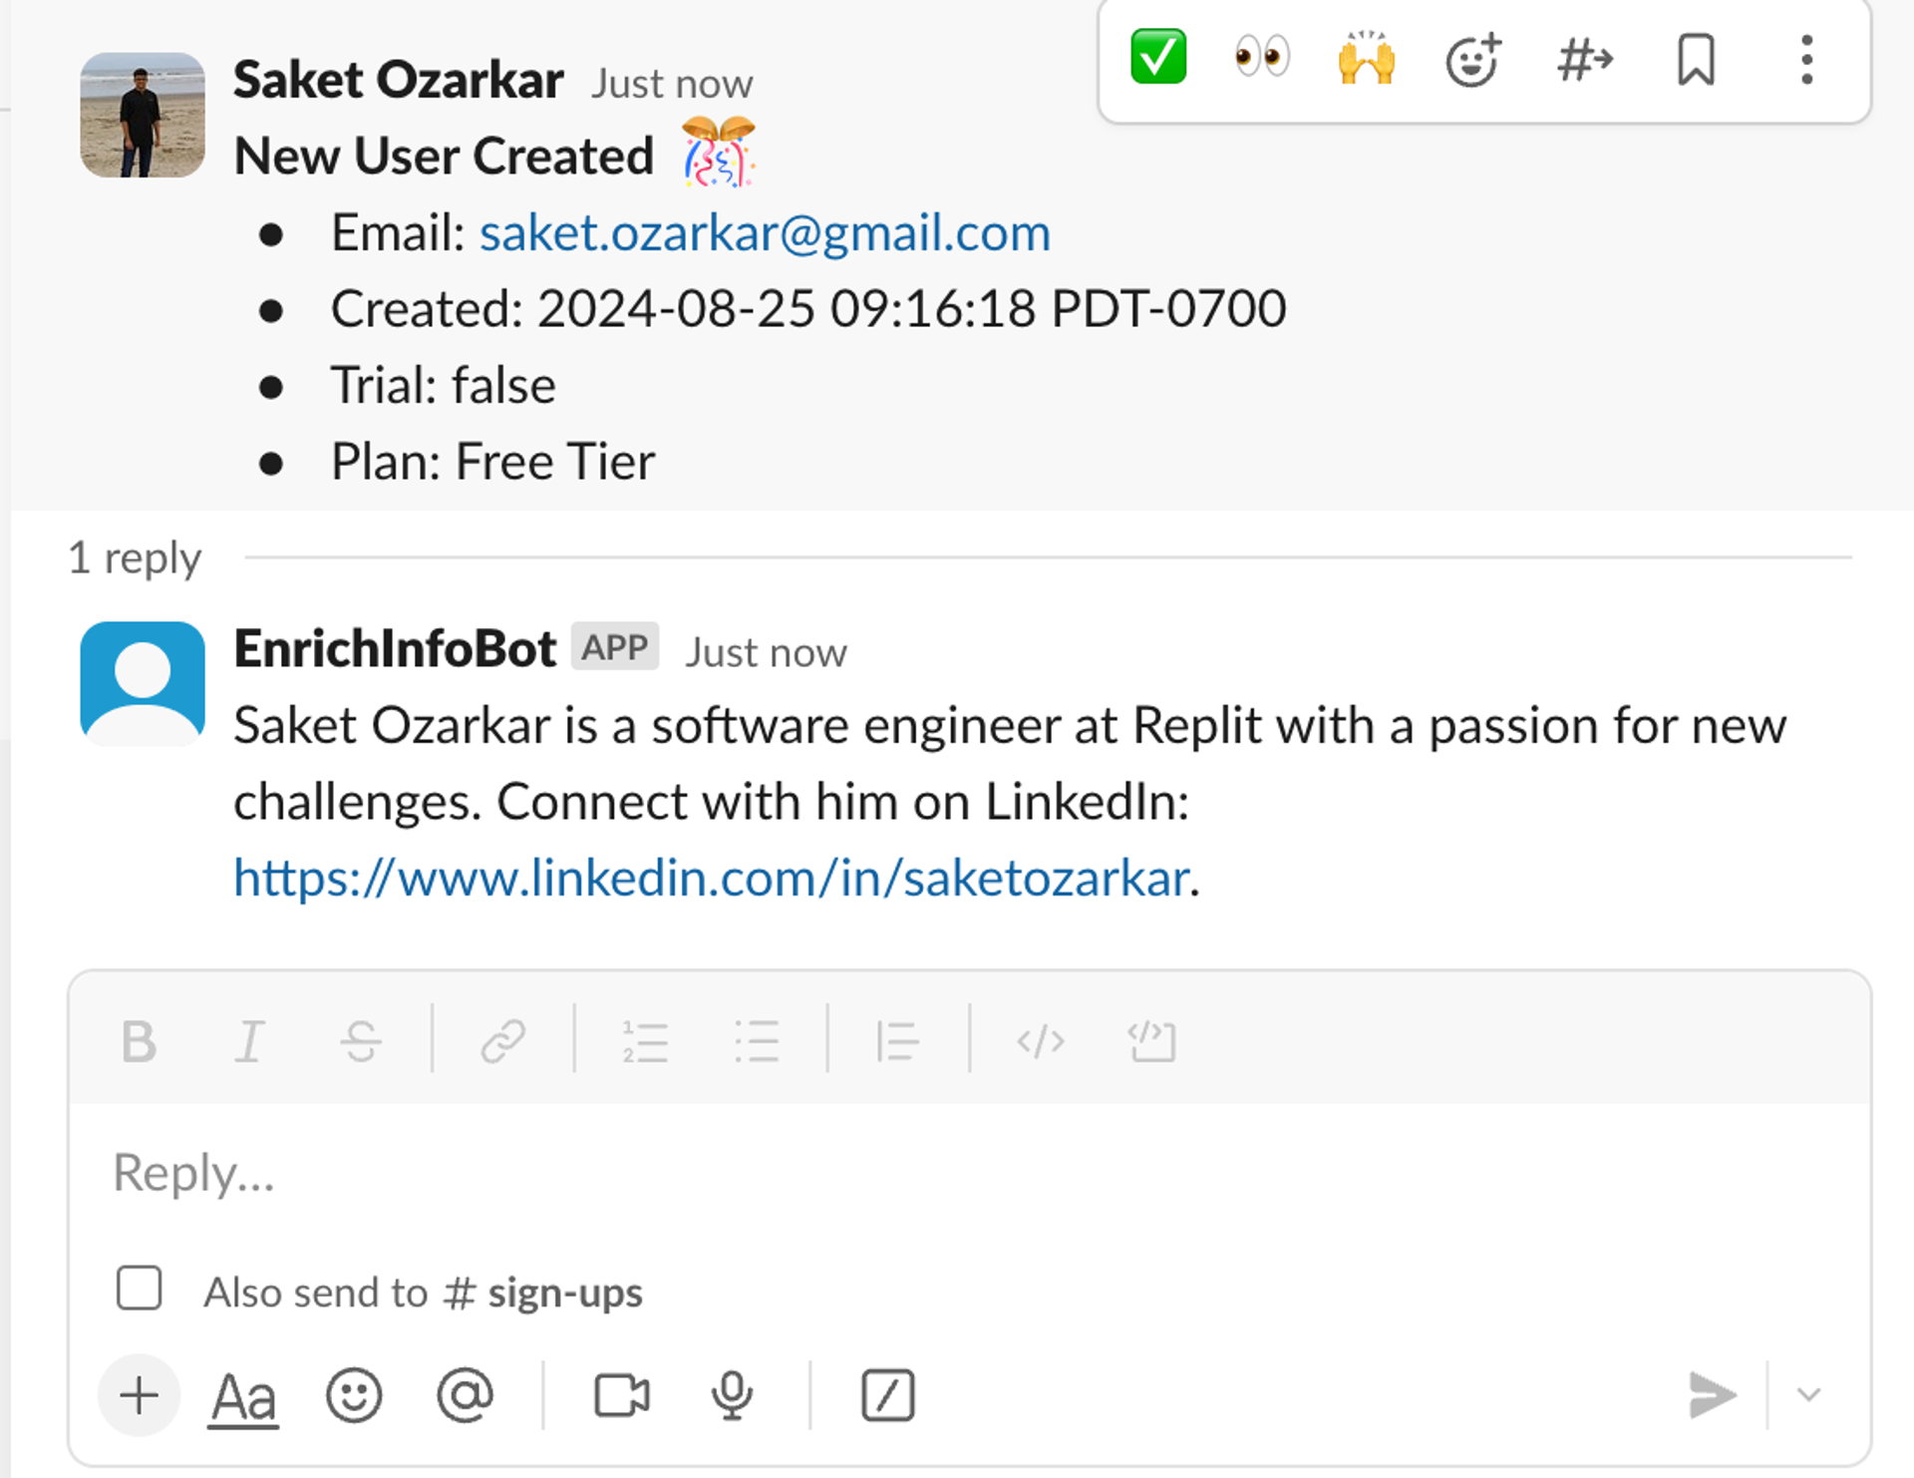
Task: Toggle the Aa formatting toolbar
Action: point(243,1396)
